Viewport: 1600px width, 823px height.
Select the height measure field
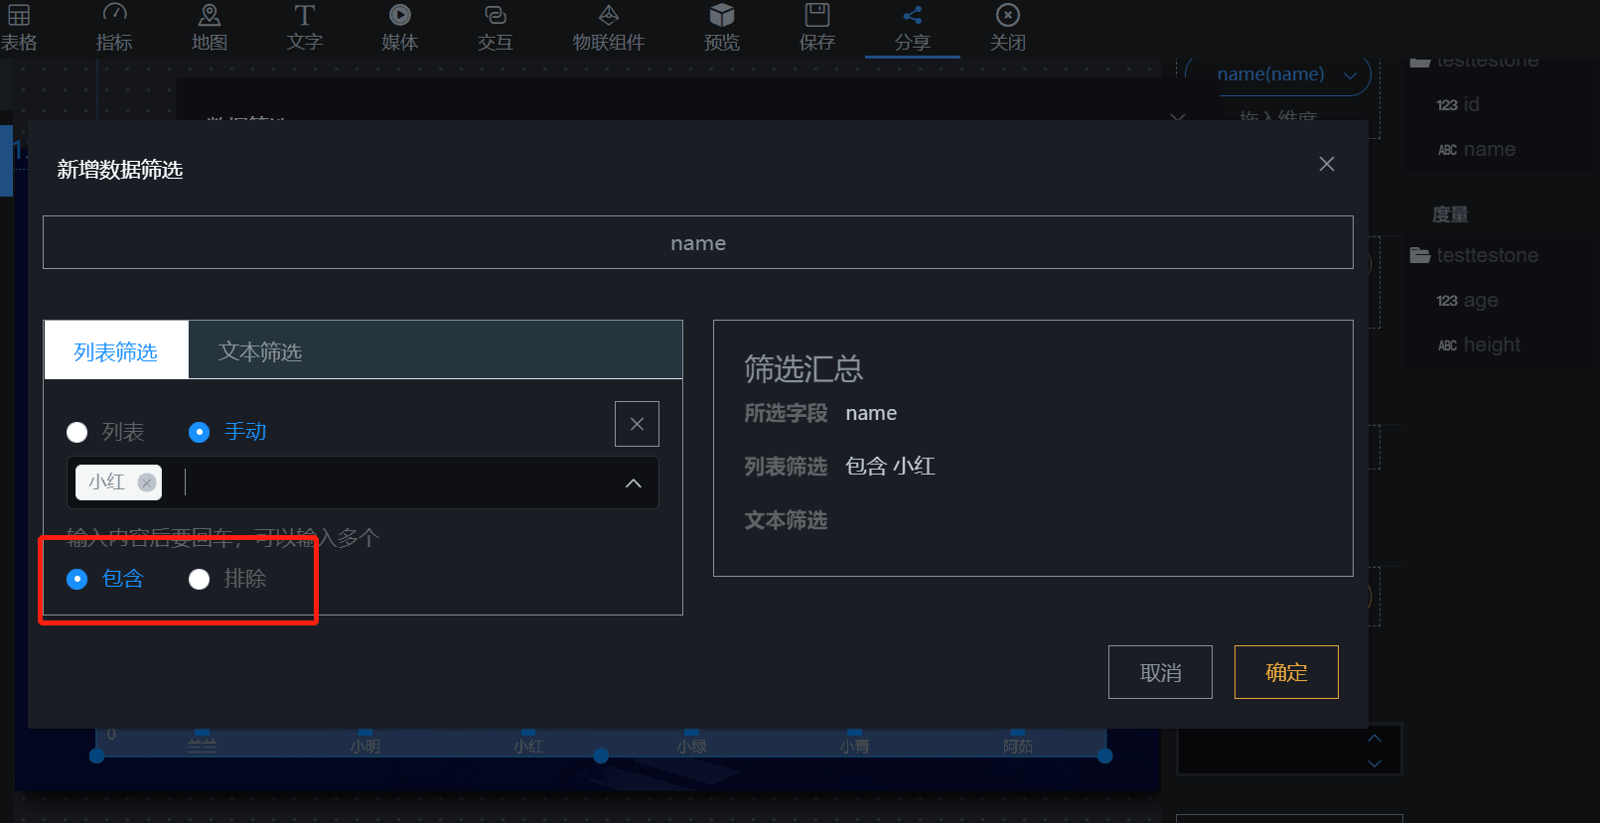pos(1479,344)
